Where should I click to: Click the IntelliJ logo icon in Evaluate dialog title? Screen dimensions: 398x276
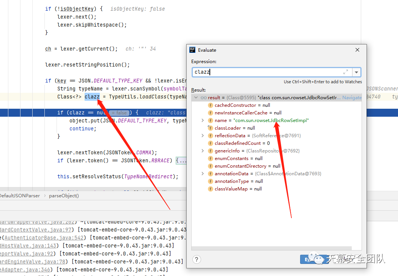192,50
